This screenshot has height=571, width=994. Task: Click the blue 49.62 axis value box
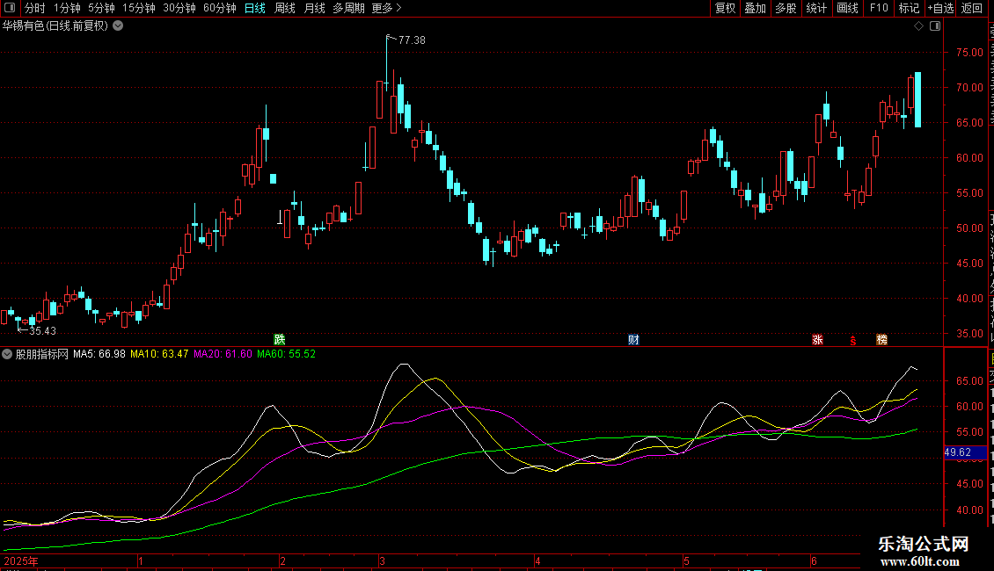tap(966, 452)
